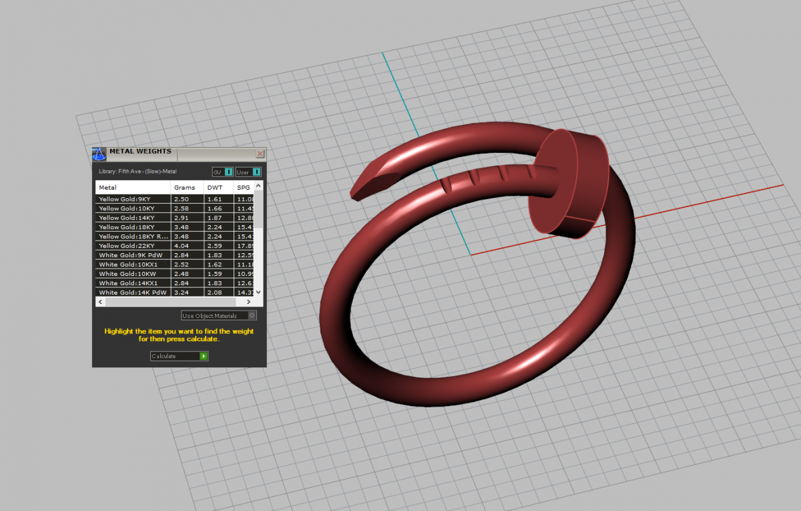Click the horizontal scroll right arrow
This screenshot has height=511, width=801.
pos(251,302)
